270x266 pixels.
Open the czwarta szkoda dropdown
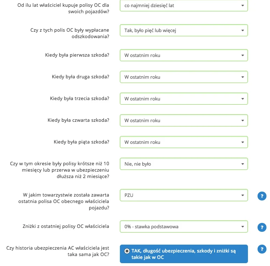(184, 120)
